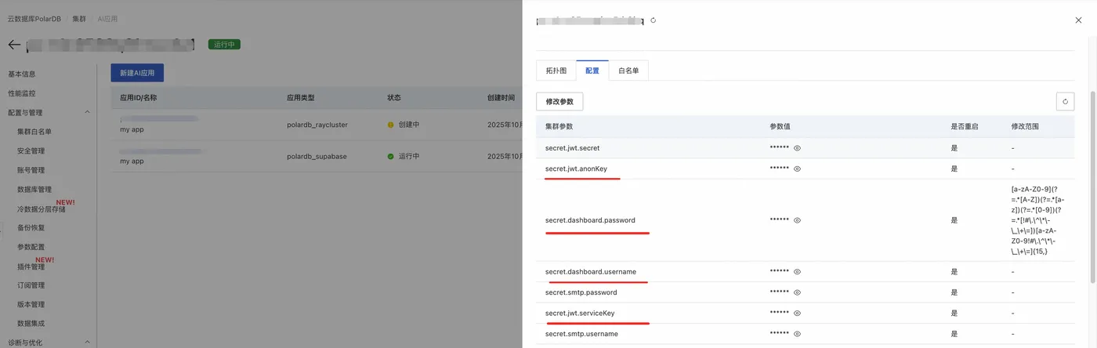Reveal secret.smtp.username value with the eye icon
This screenshot has height=348, width=1097.
point(797,334)
